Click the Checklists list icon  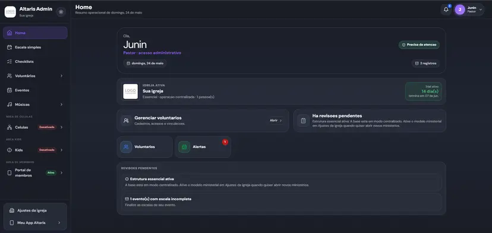(x=10, y=62)
